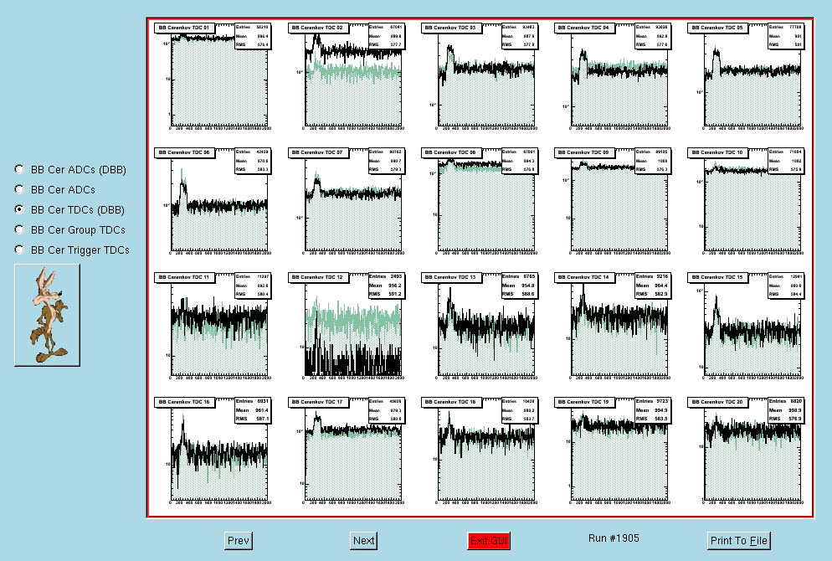832x561 pixels.
Task: Click the 'BB Cerenkov TDC 02' title label
Action: tap(317, 28)
